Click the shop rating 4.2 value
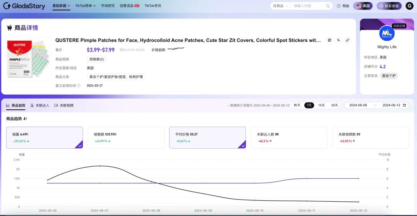The width and height of the screenshot is (417, 216). click(x=382, y=67)
